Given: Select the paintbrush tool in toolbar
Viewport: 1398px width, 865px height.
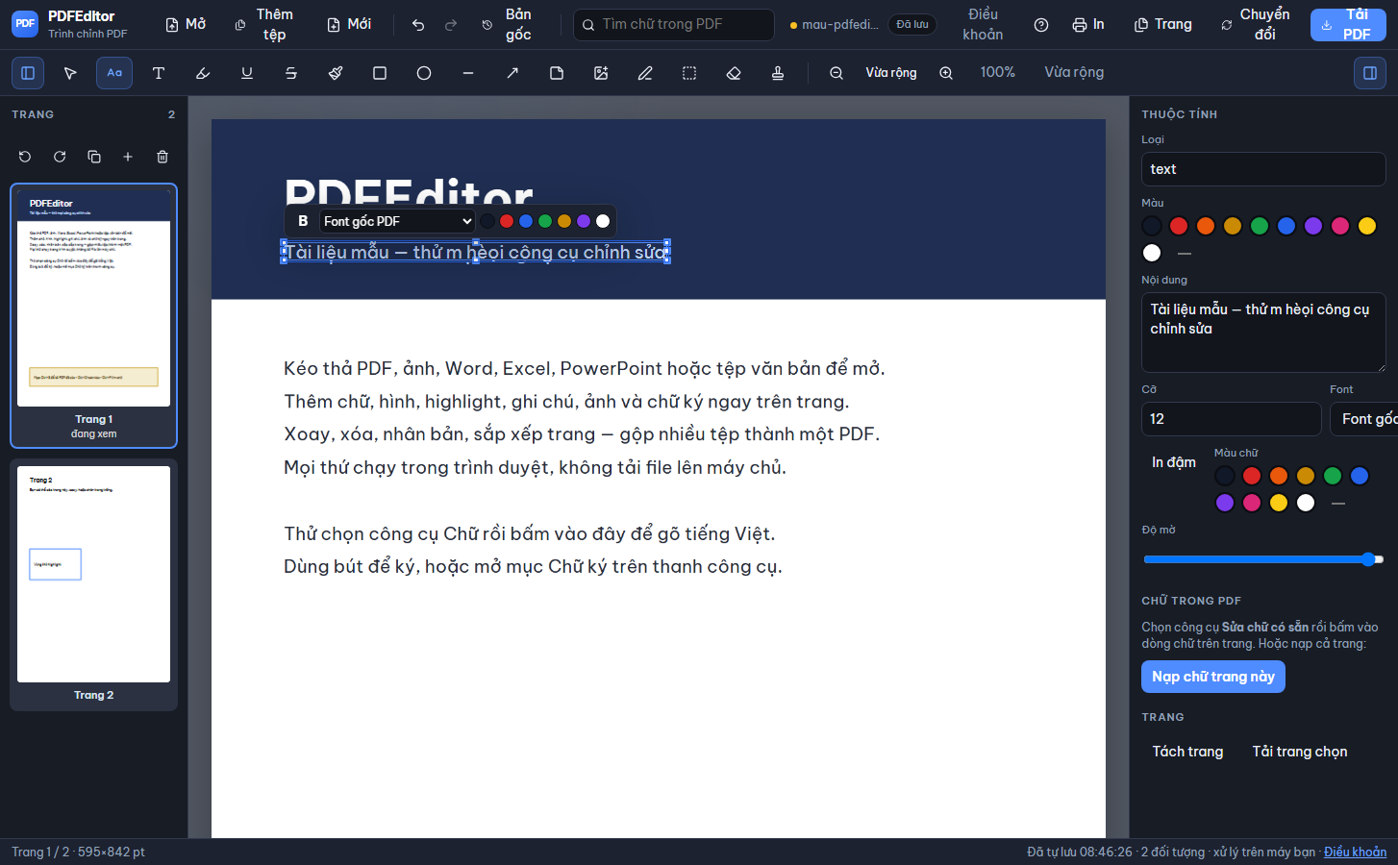Looking at the screenshot, I should (x=336, y=73).
